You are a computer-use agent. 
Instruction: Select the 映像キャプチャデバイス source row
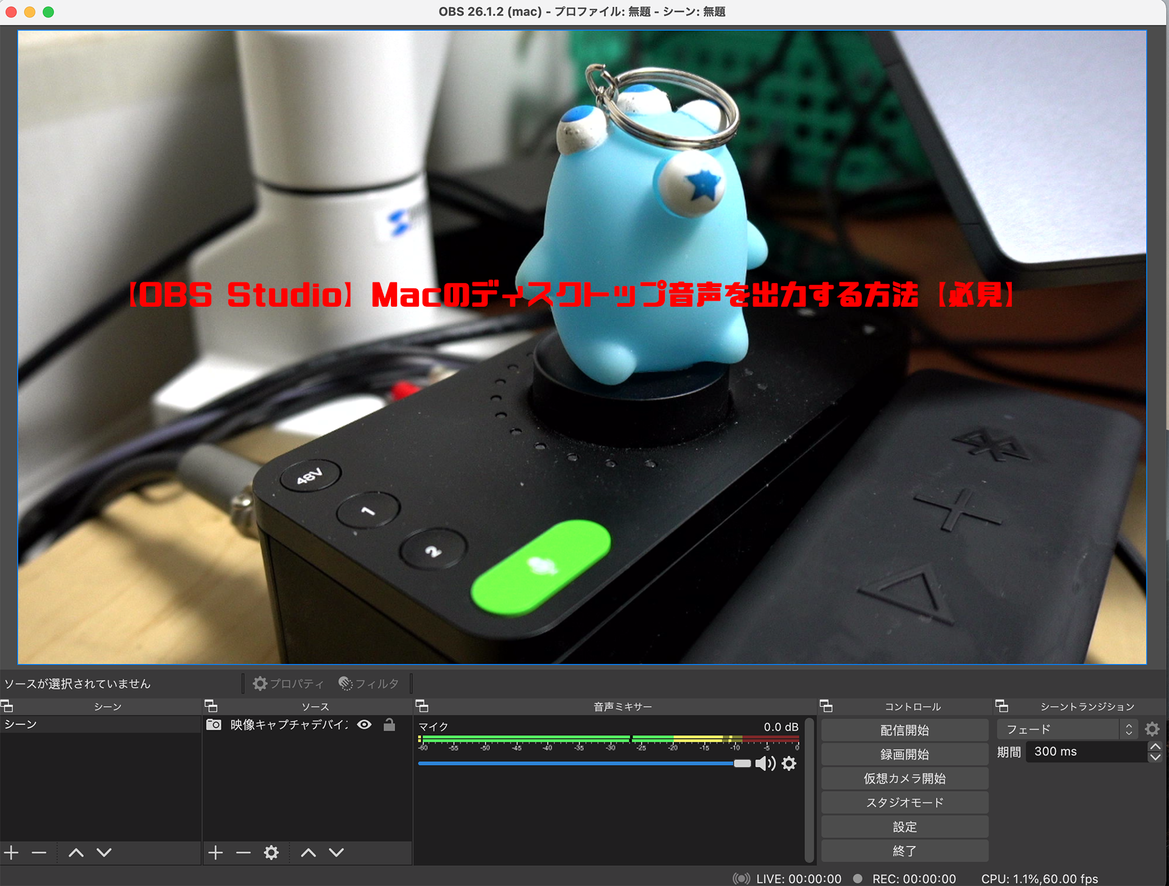307,724
